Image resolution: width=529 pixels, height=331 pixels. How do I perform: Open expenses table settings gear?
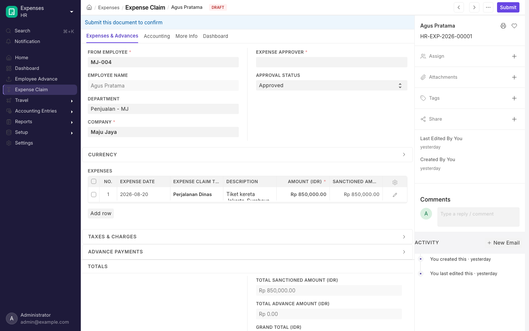(395, 182)
